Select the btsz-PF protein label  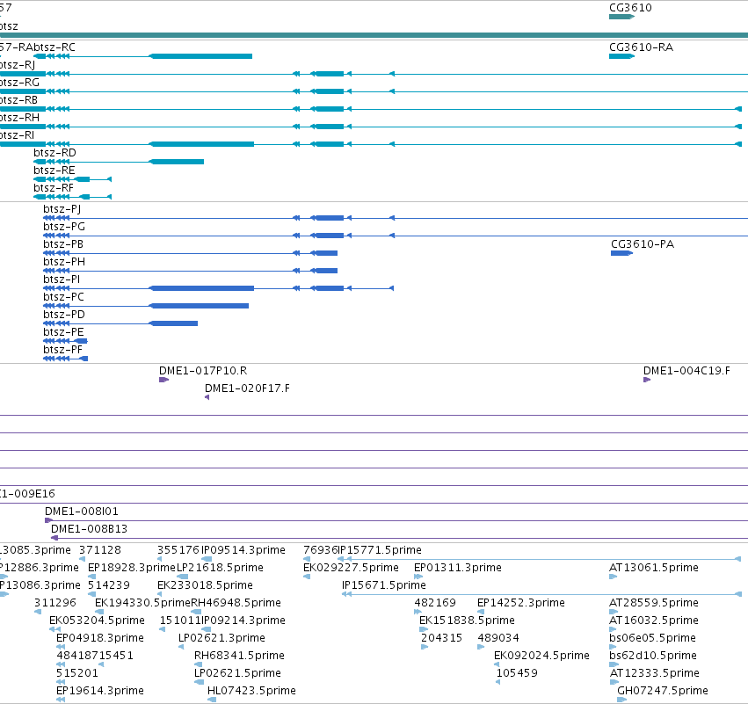click(x=62, y=350)
